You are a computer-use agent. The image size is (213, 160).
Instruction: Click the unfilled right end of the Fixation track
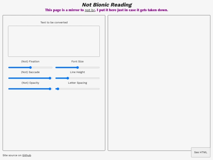[42, 68]
